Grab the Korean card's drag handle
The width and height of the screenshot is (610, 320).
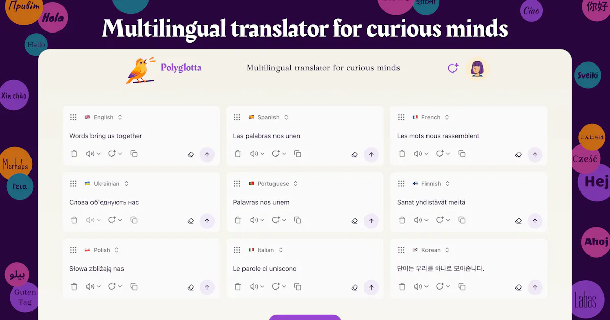[x=401, y=250]
